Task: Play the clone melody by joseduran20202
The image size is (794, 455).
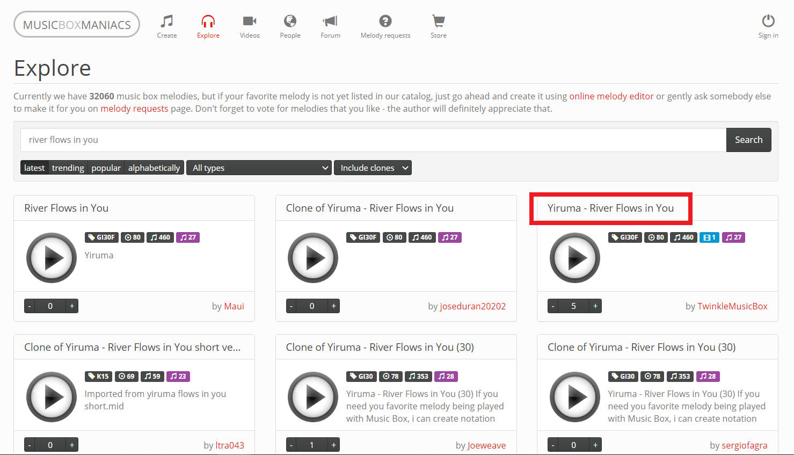Action: (313, 257)
